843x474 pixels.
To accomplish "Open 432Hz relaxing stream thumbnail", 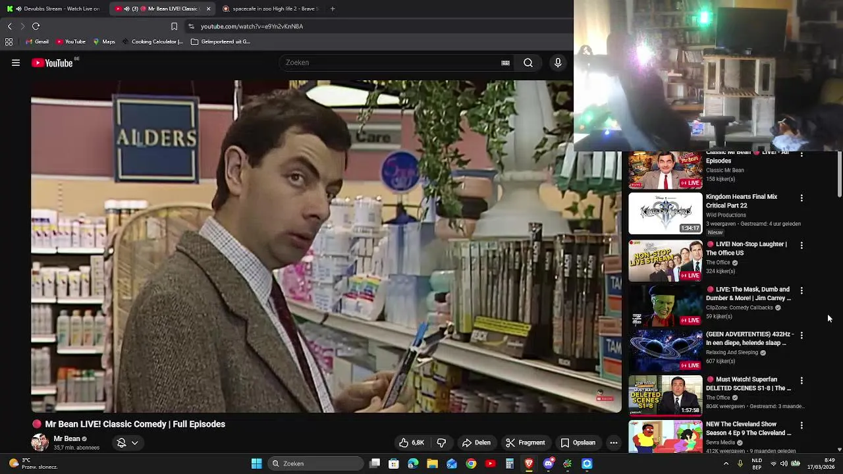I will 665,351.
